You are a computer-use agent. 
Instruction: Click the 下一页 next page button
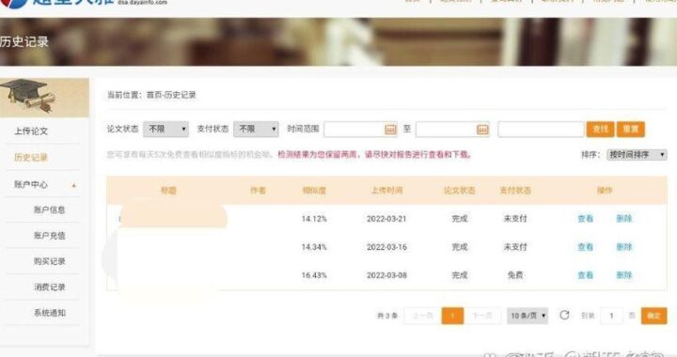click(482, 316)
